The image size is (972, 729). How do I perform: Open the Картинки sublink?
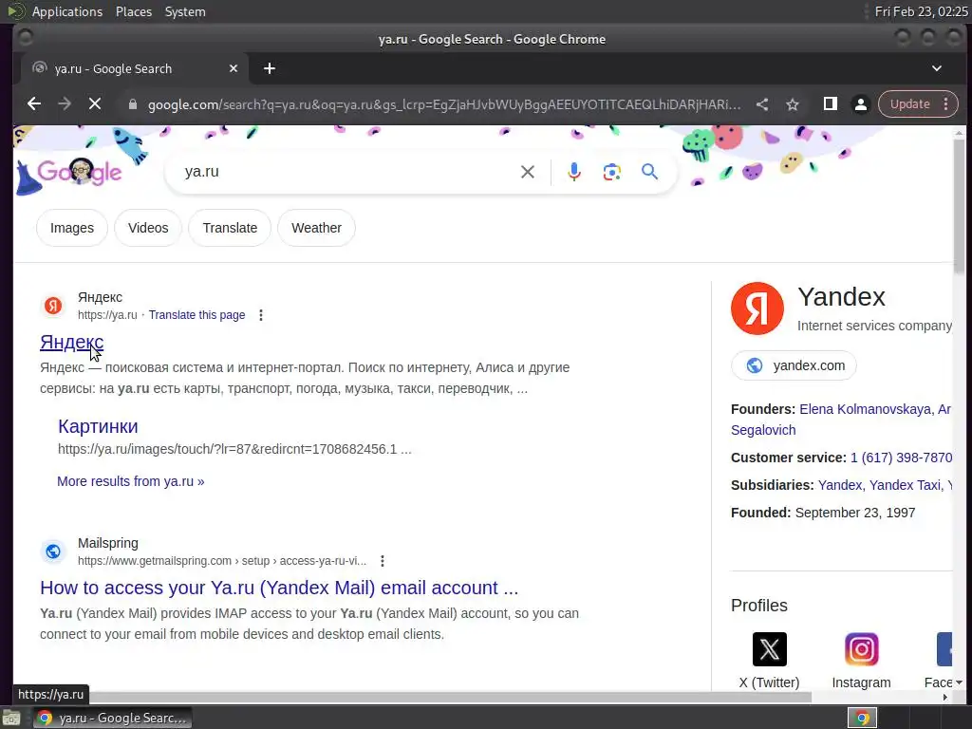click(98, 426)
